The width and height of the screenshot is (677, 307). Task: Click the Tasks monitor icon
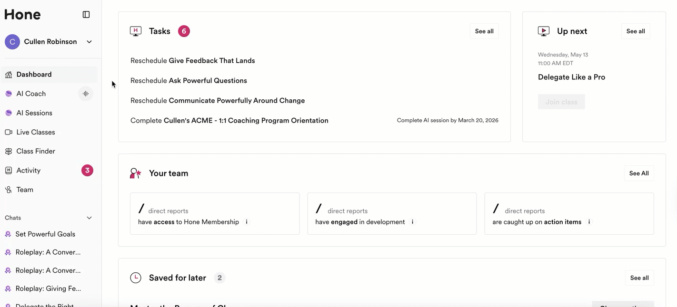click(136, 31)
